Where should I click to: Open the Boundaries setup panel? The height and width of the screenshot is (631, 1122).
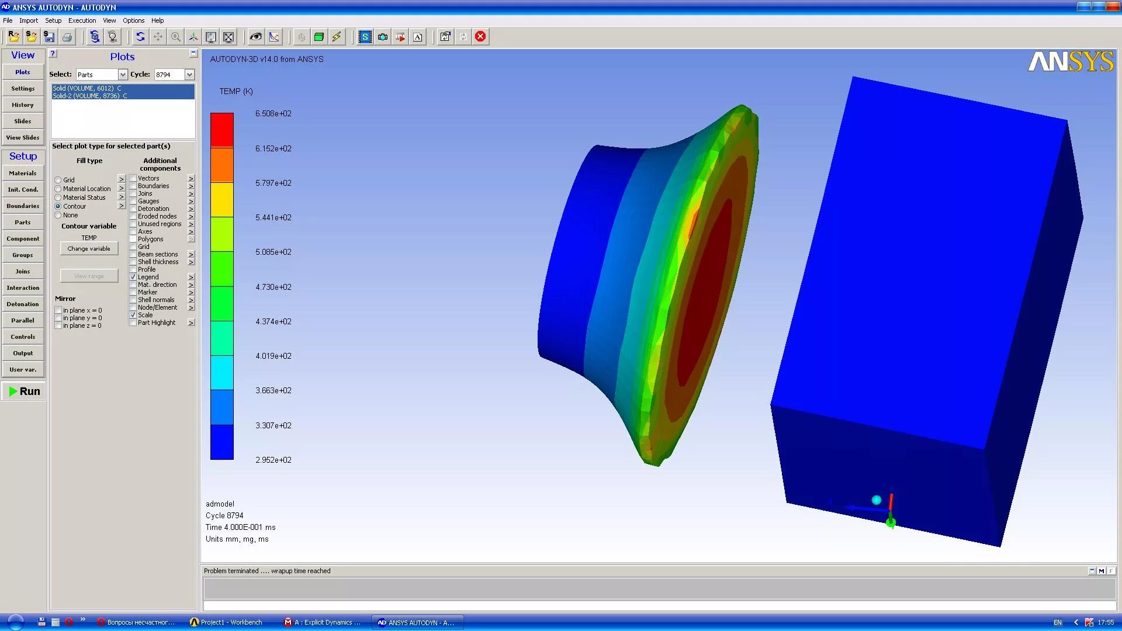(x=23, y=206)
